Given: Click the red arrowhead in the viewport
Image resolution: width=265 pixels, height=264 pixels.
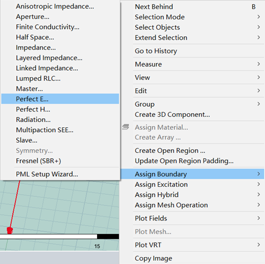Looking at the screenshot, I should (10, 230).
